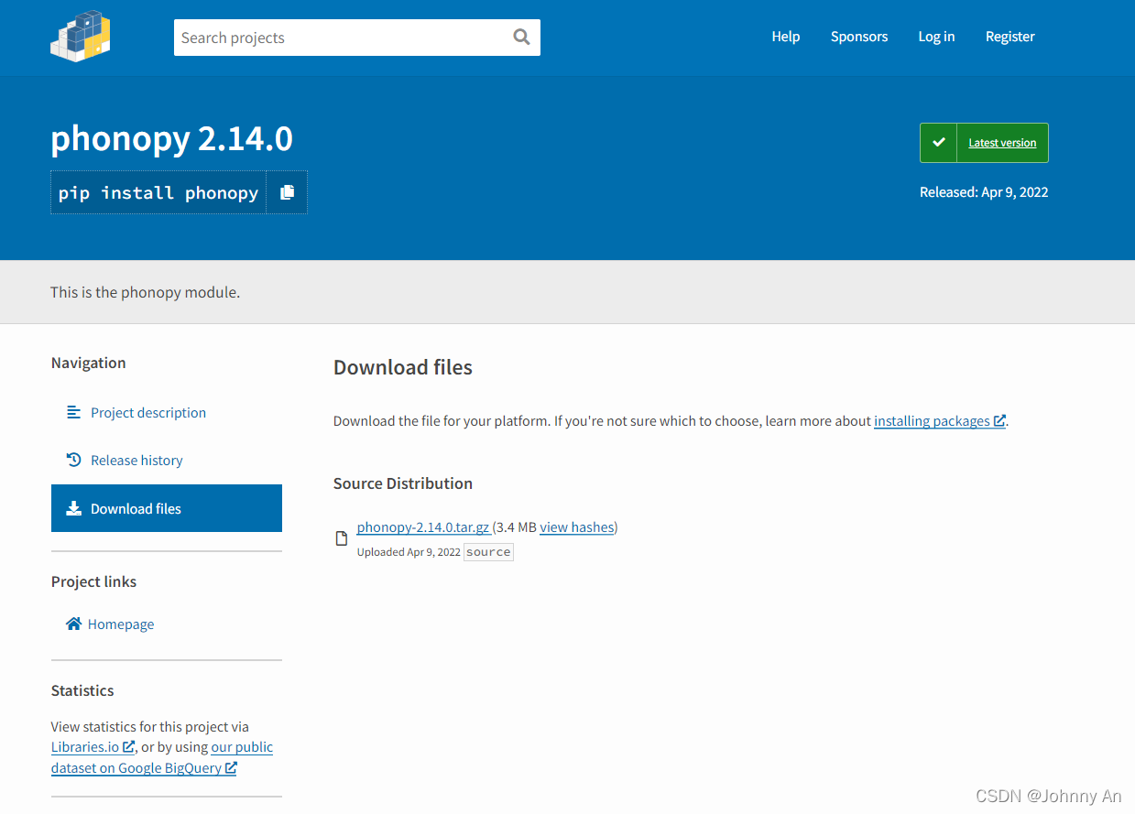Click the Download files heading
This screenshot has width=1135, height=814.
pos(403,367)
